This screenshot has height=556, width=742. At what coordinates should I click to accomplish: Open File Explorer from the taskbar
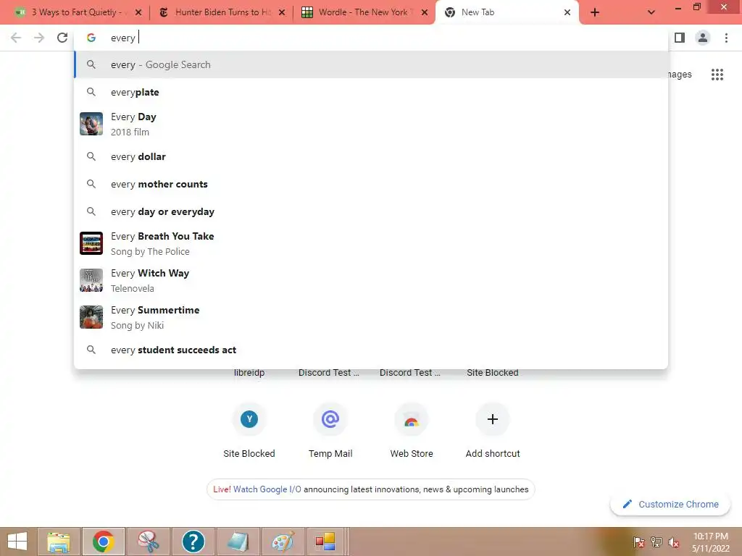point(59,542)
